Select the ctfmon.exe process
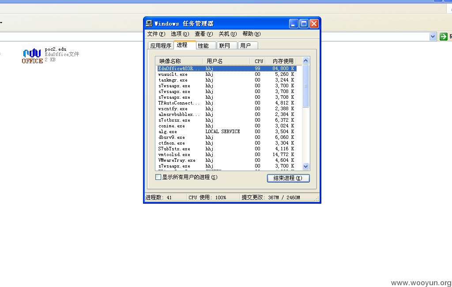This screenshot has height=287, width=452. [172, 143]
